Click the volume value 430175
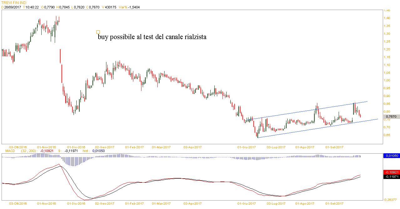 point(108,7)
